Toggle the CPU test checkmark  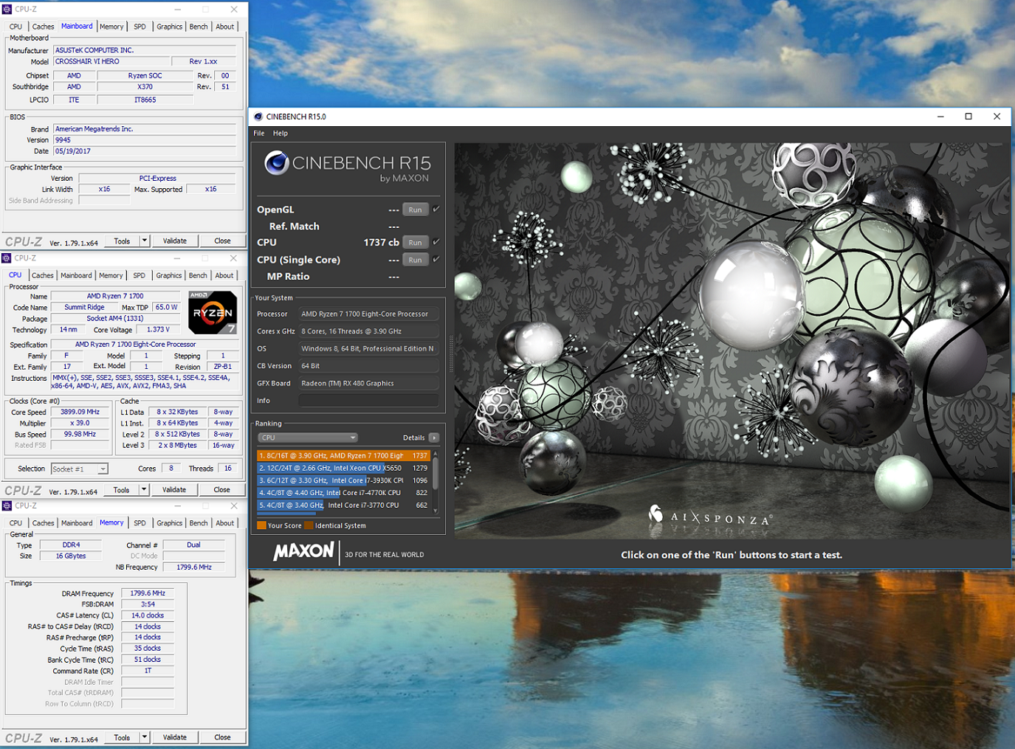point(436,242)
